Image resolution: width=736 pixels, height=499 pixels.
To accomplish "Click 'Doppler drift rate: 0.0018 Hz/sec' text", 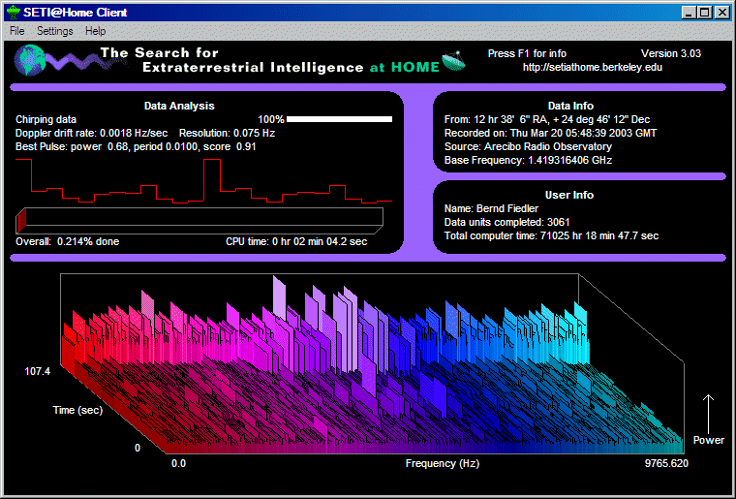I will 91,134.
